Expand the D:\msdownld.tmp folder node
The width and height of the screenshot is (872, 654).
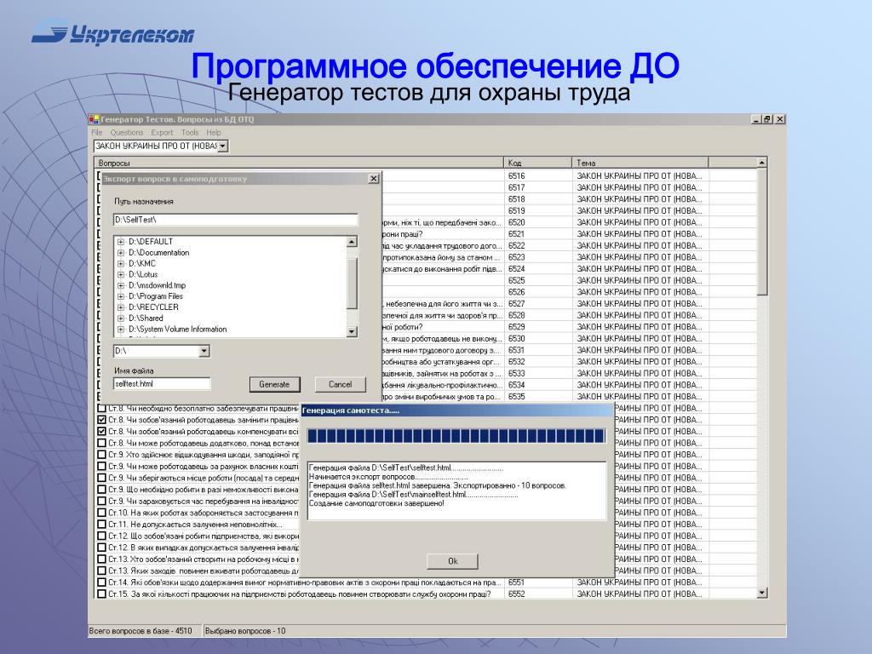tap(121, 286)
